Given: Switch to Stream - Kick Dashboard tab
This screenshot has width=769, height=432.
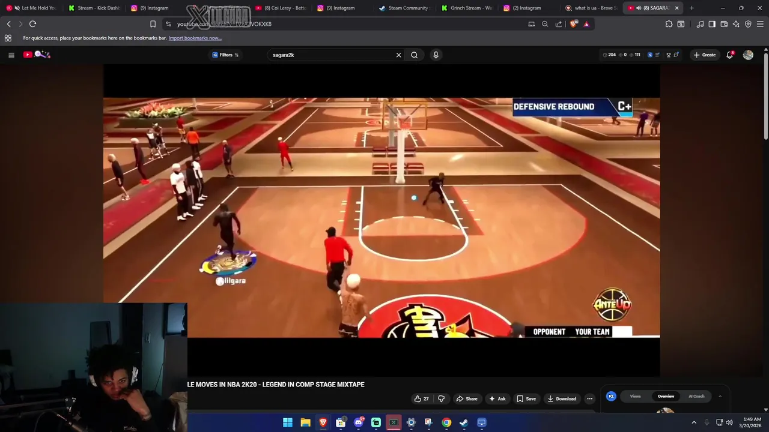Looking at the screenshot, I should [x=94, y=8].
